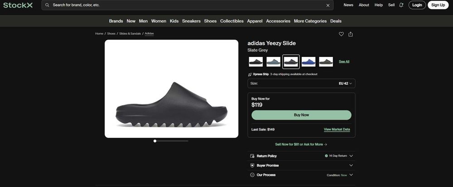Expand the Our Process section
Viewport: 453px width, 187px height.
351,175
